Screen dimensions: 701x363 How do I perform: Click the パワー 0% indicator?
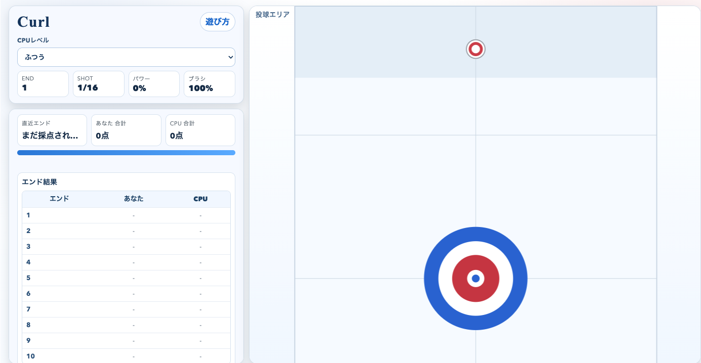point(154,84)
